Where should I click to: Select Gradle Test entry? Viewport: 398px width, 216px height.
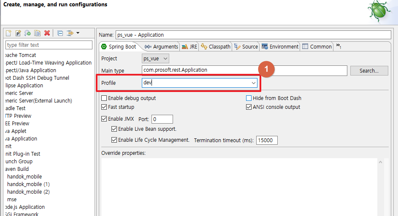(x=16, y=108)
